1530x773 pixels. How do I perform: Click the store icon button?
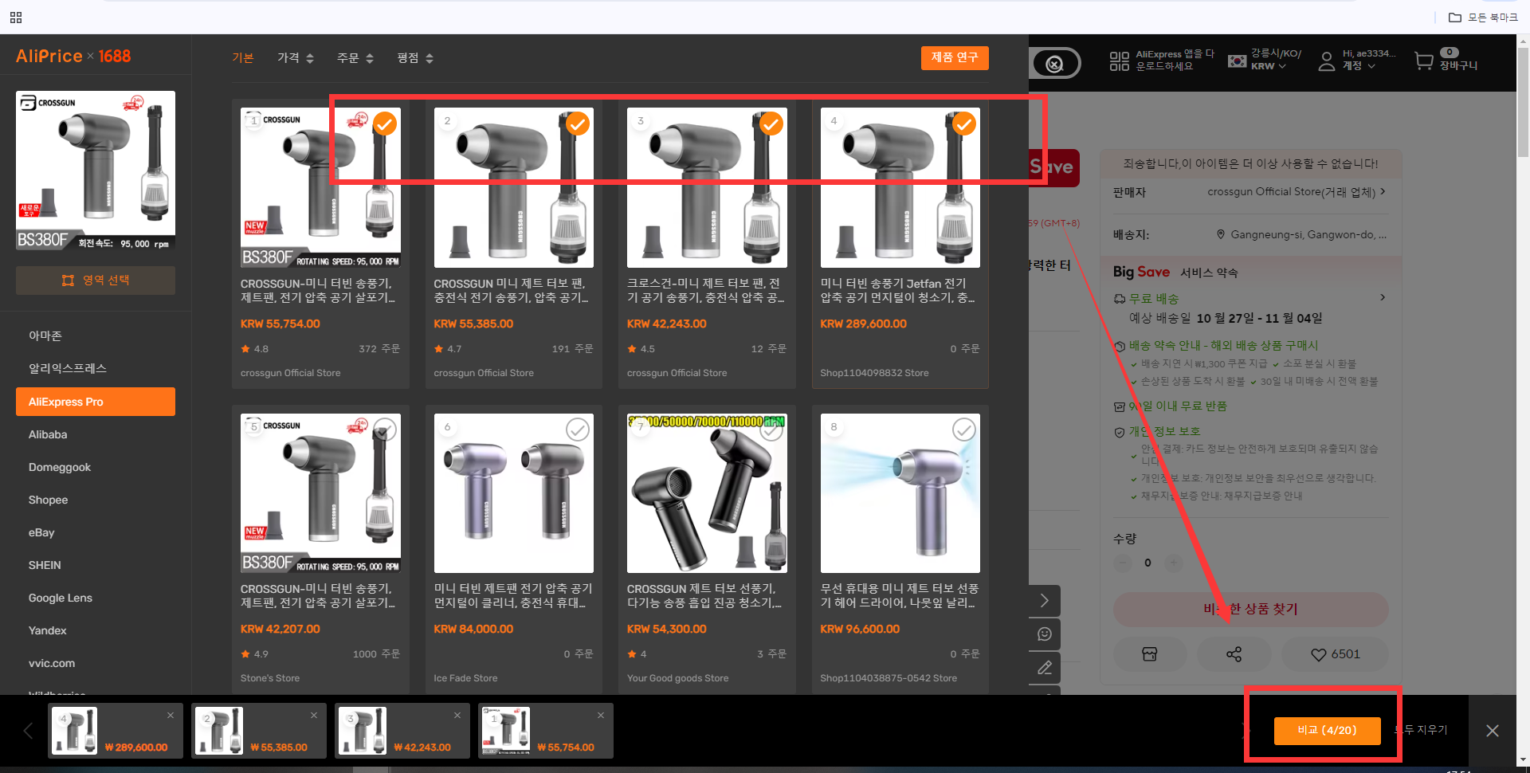tap(1149, 654)
